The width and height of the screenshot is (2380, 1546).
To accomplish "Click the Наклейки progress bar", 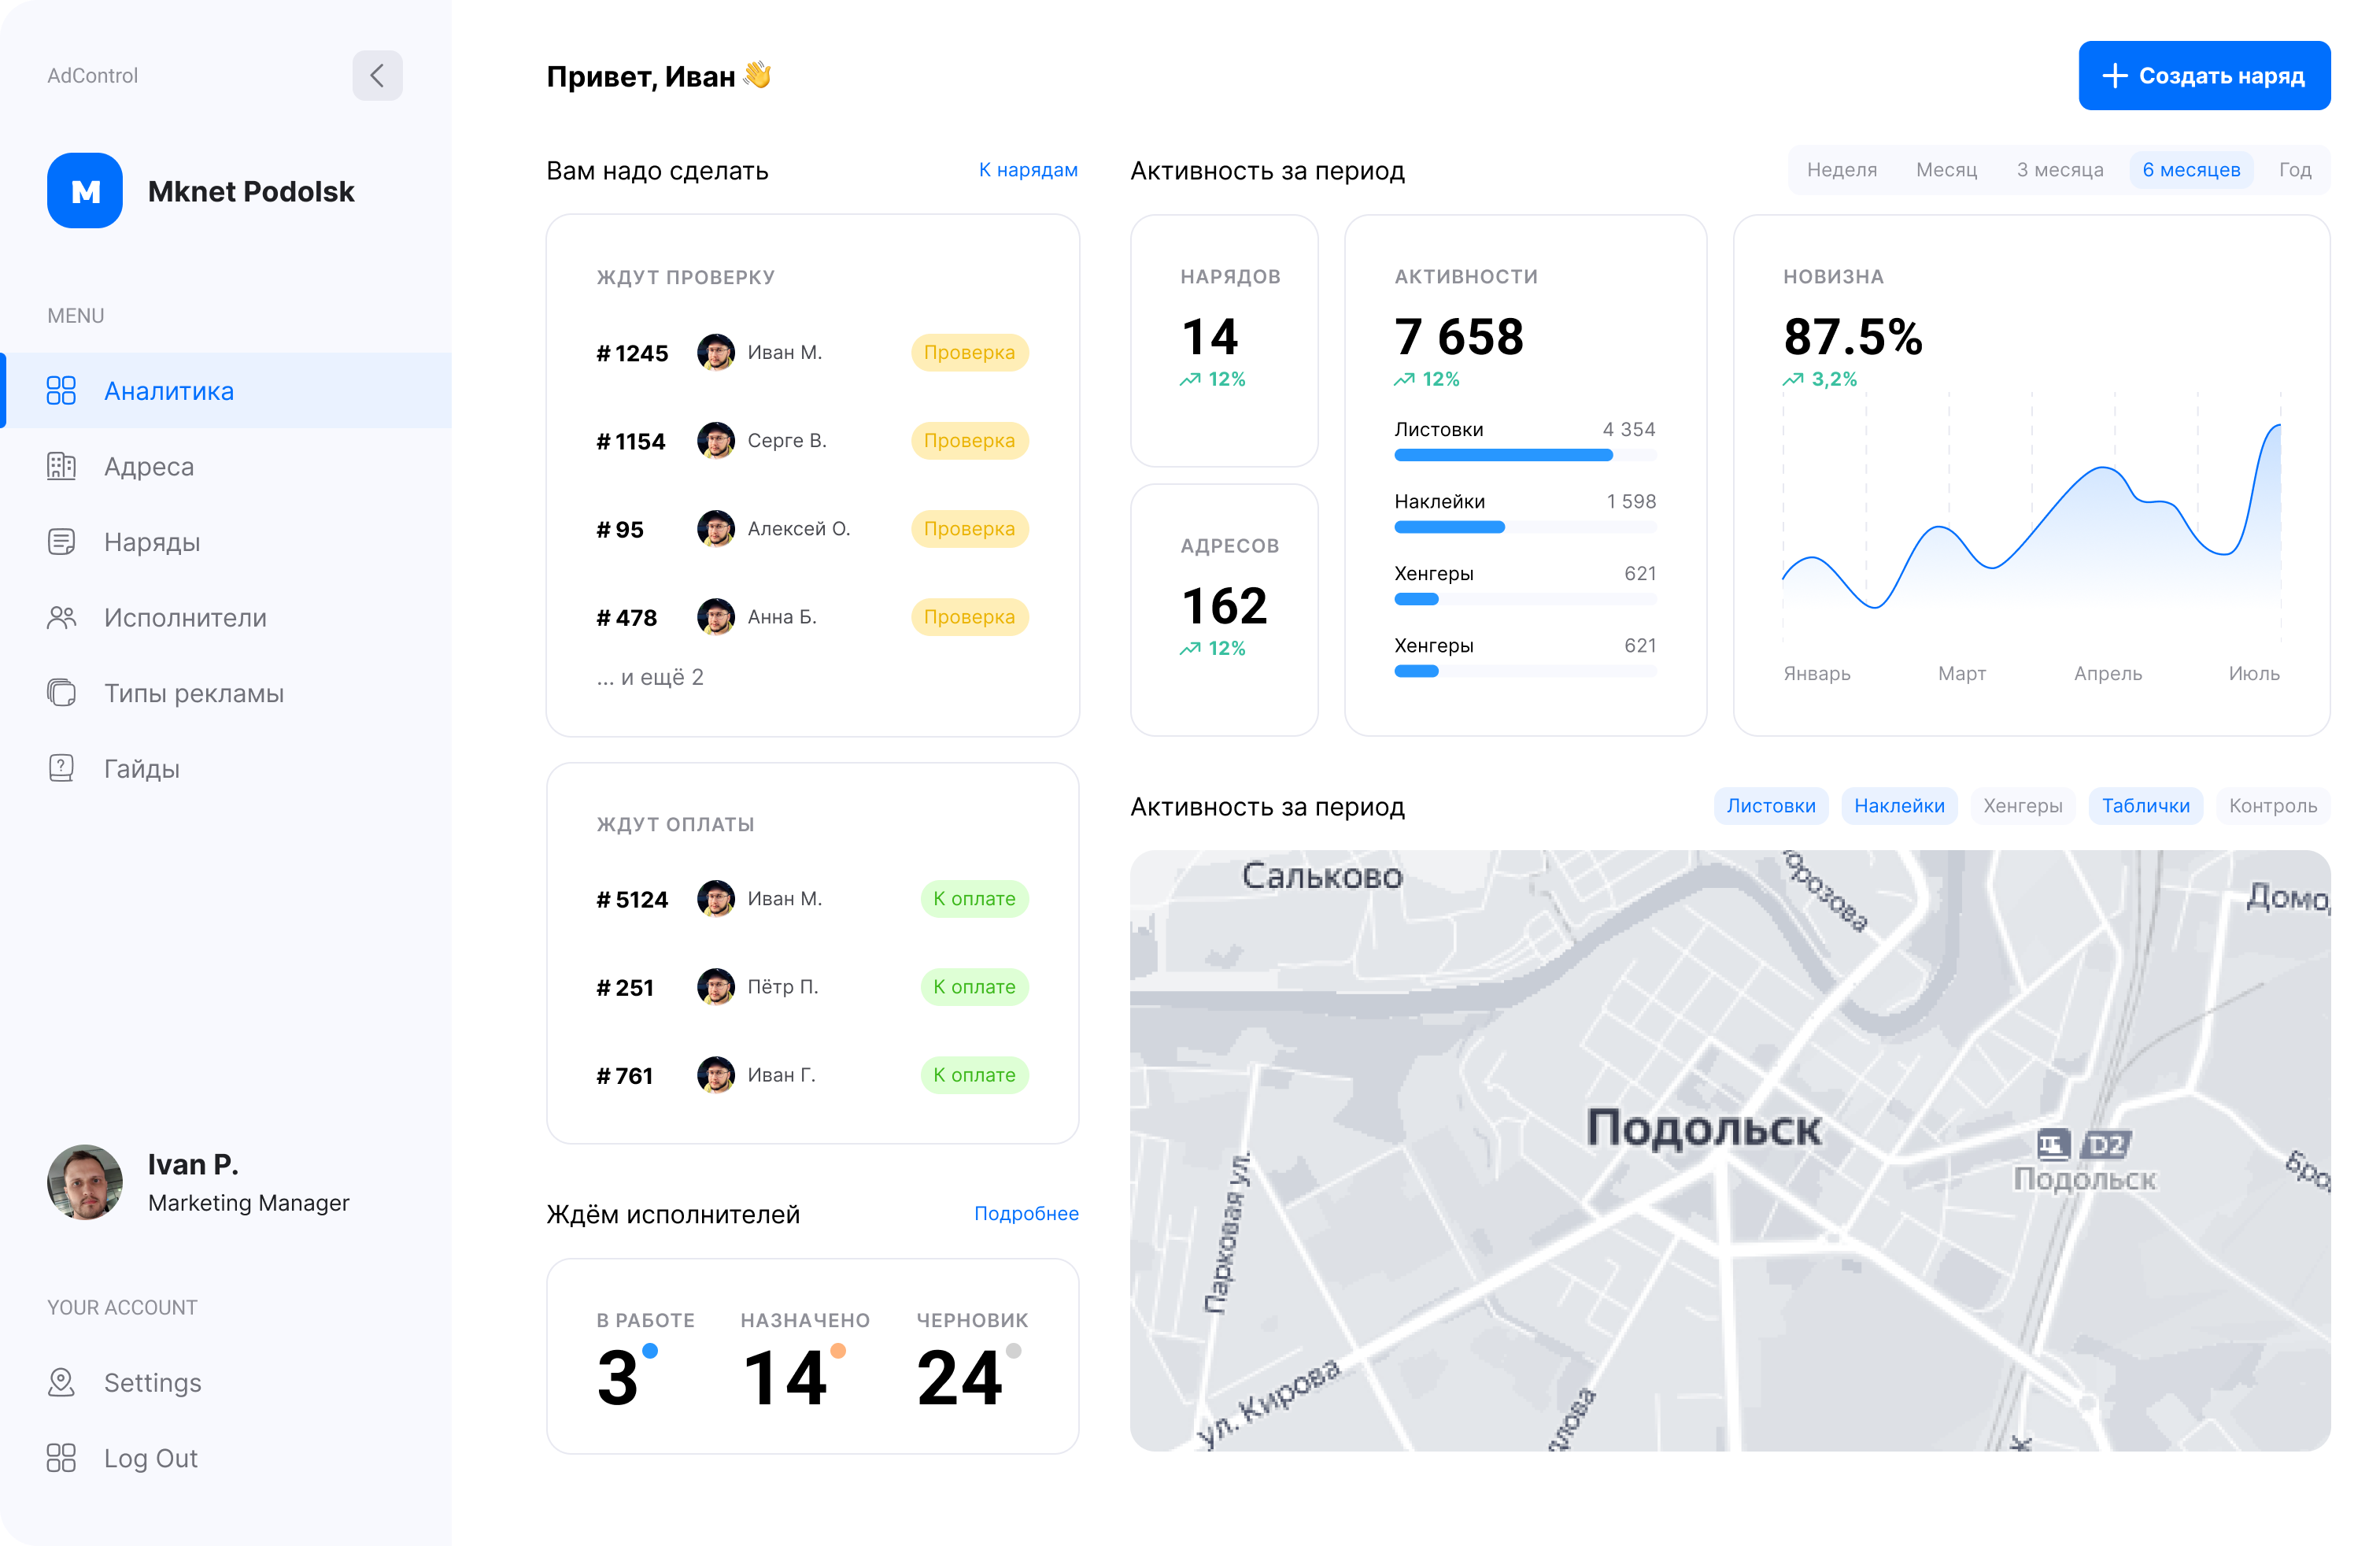I will tap(1525, 527).
